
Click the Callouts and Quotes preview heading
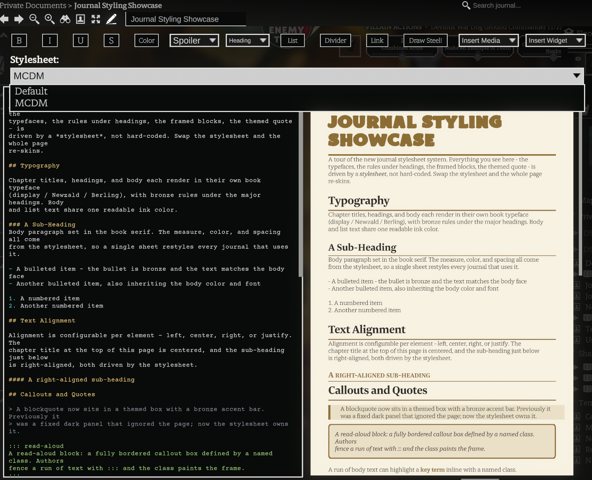(378, 390)
